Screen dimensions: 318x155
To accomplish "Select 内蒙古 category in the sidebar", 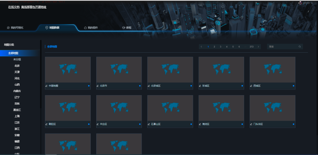I will [17, 91].
